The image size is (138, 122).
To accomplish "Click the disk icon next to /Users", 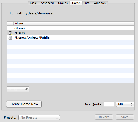I will pos(10,33).
